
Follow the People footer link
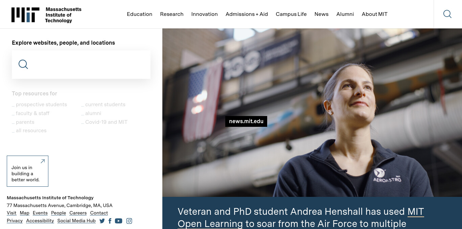pyautogui.click(x=59, y=213)
